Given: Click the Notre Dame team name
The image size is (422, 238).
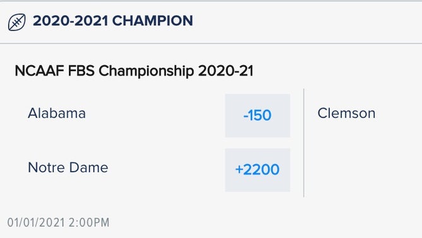Looking at the screenshot, I should [x=68, y=167].
